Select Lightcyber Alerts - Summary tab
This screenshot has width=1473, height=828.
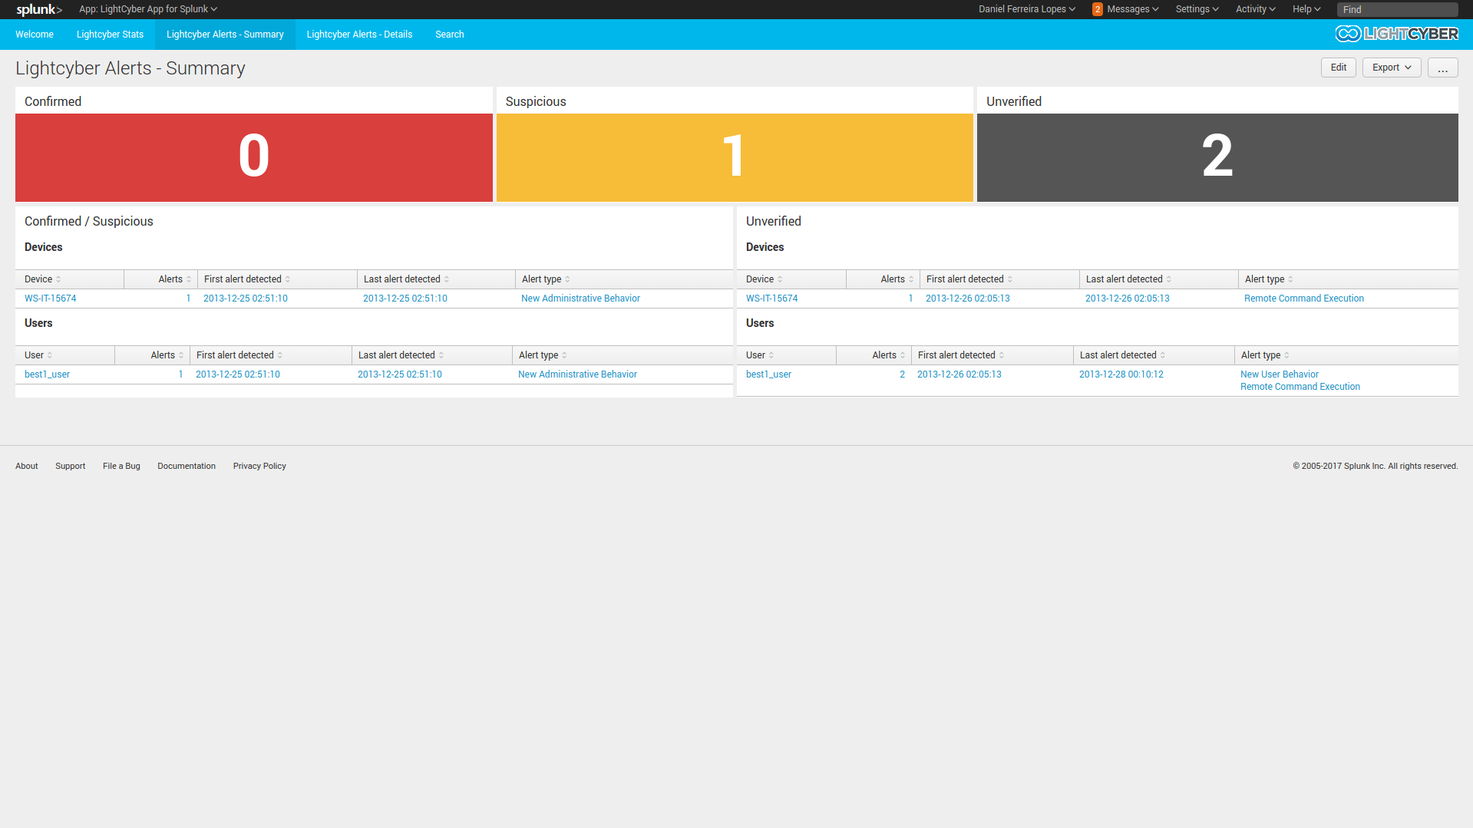[x=225, y=35]
